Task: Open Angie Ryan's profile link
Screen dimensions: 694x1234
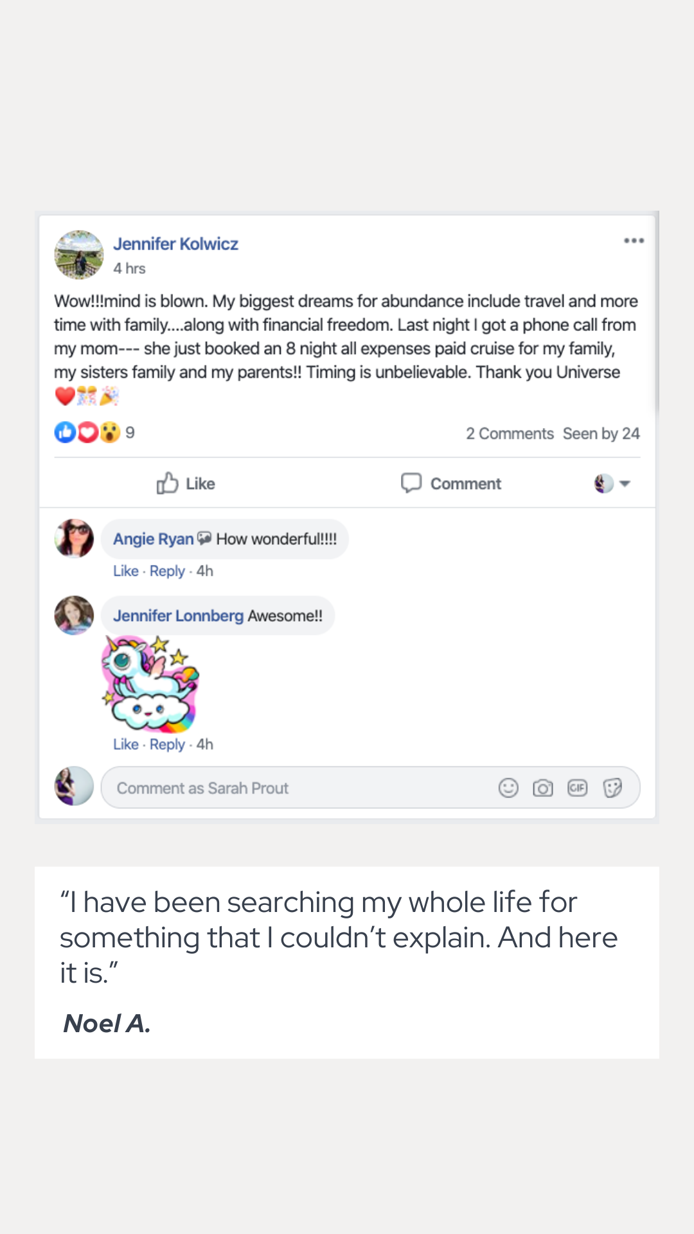Action: (153, 539)
